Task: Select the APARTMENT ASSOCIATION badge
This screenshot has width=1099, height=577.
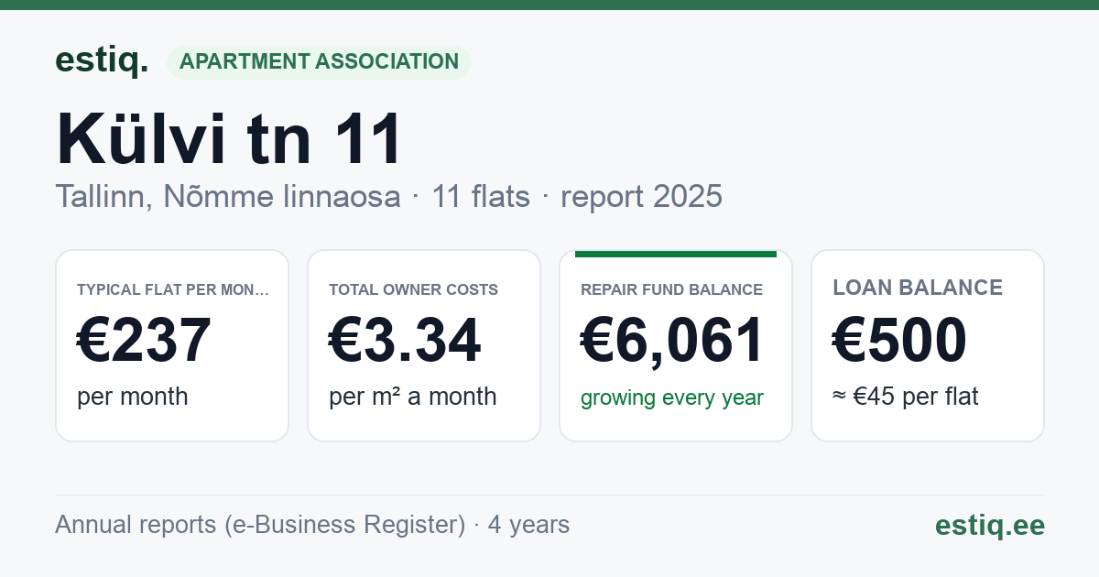Action: tap(319, 62)
